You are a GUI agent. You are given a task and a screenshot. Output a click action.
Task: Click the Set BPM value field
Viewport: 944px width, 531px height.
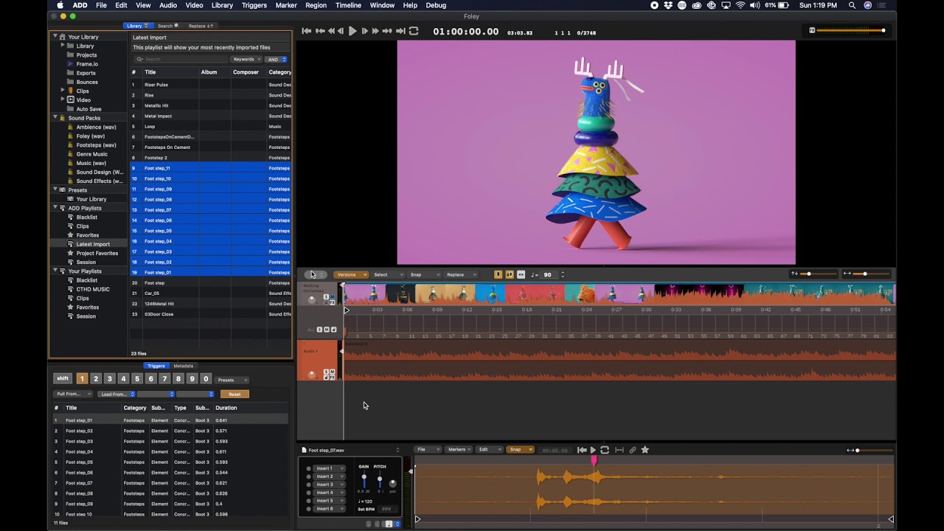[x=386, y=509]
